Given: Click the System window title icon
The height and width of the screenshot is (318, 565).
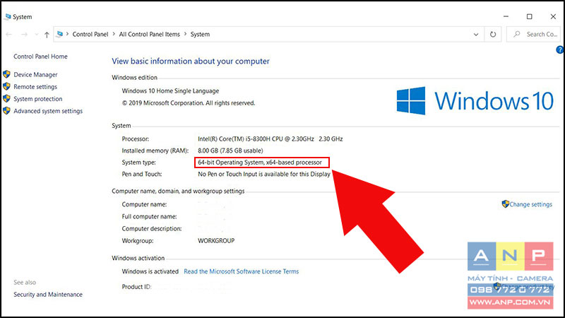Looking at the screenshot, I should pos(8,16).
